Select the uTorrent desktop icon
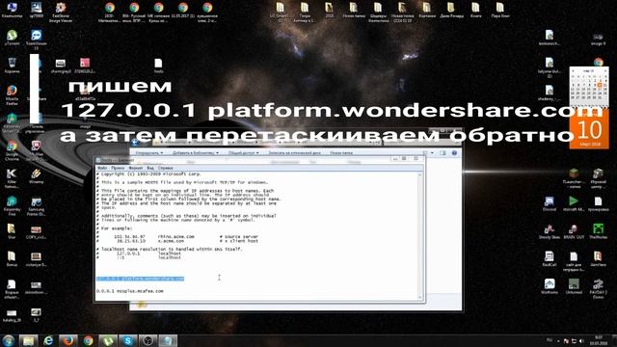 click(12, 39)
